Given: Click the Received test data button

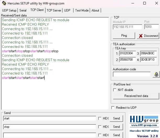Looking at the screenshot, I should 136,96.
